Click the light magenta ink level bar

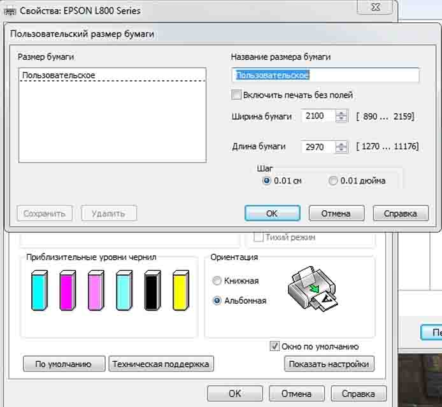[96, 290]
